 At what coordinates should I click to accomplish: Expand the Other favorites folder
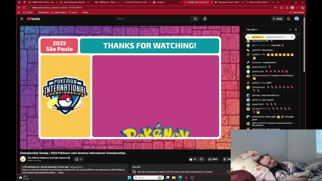click(297, 12)
